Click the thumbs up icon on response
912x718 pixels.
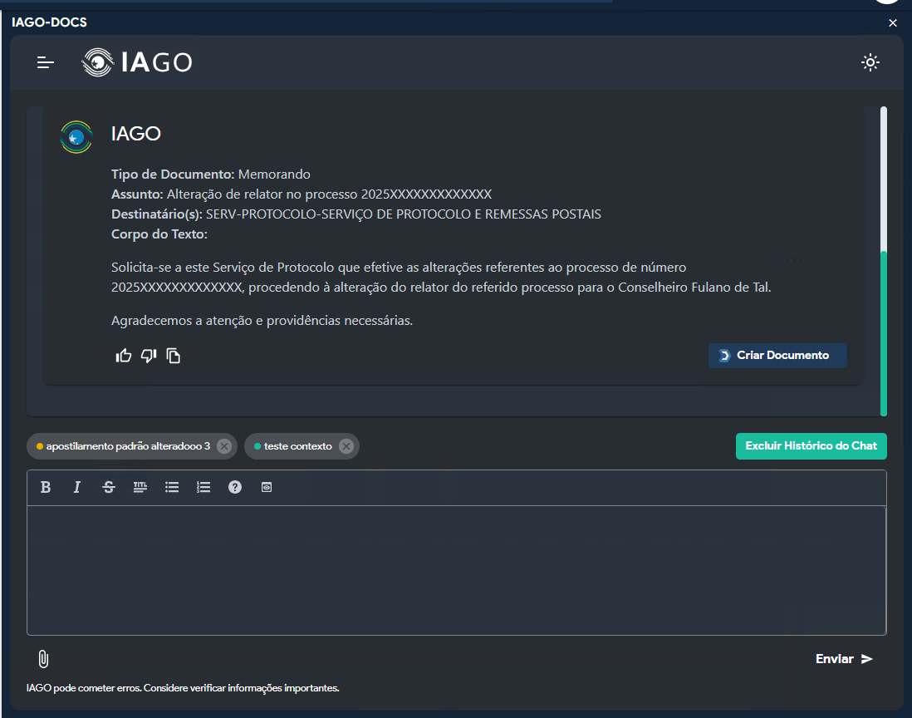point(124,356)
